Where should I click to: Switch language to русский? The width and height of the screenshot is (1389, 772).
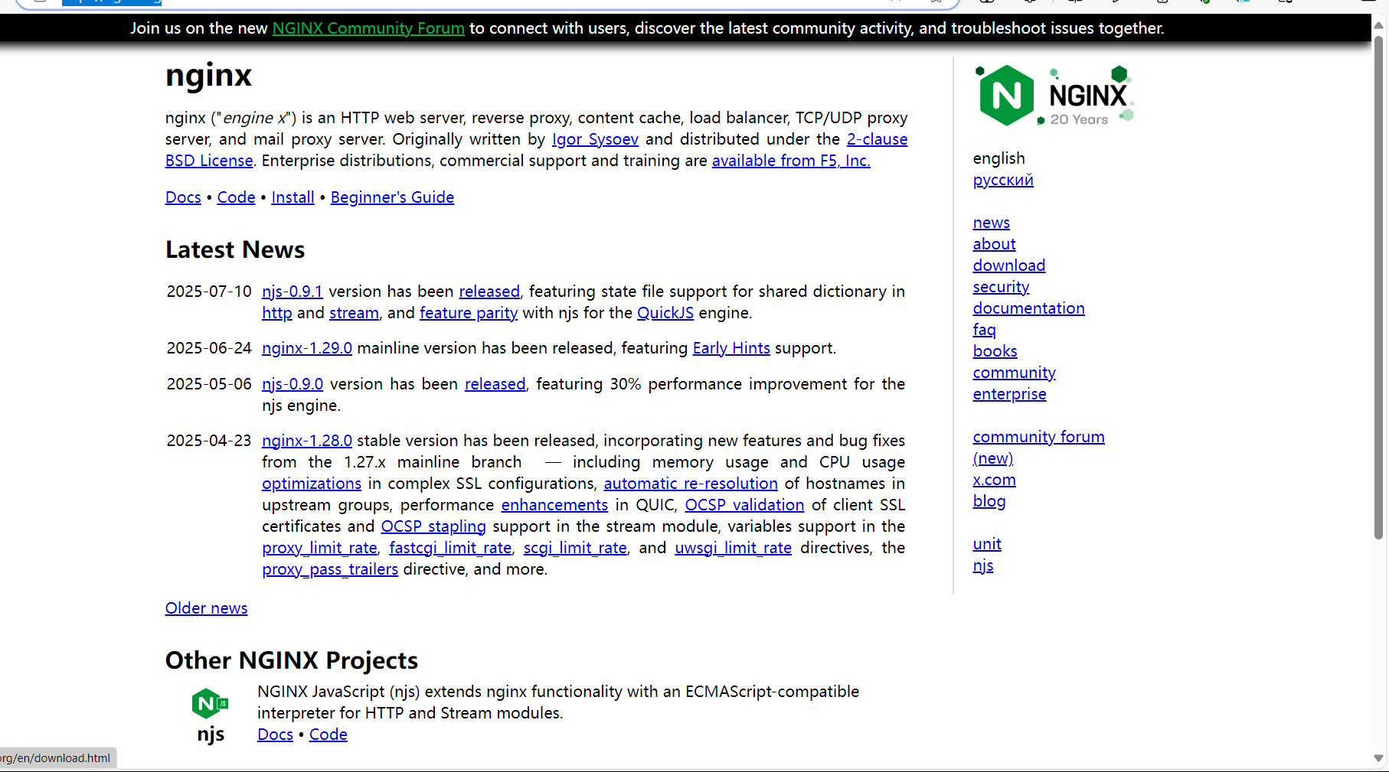[1003, 180]
